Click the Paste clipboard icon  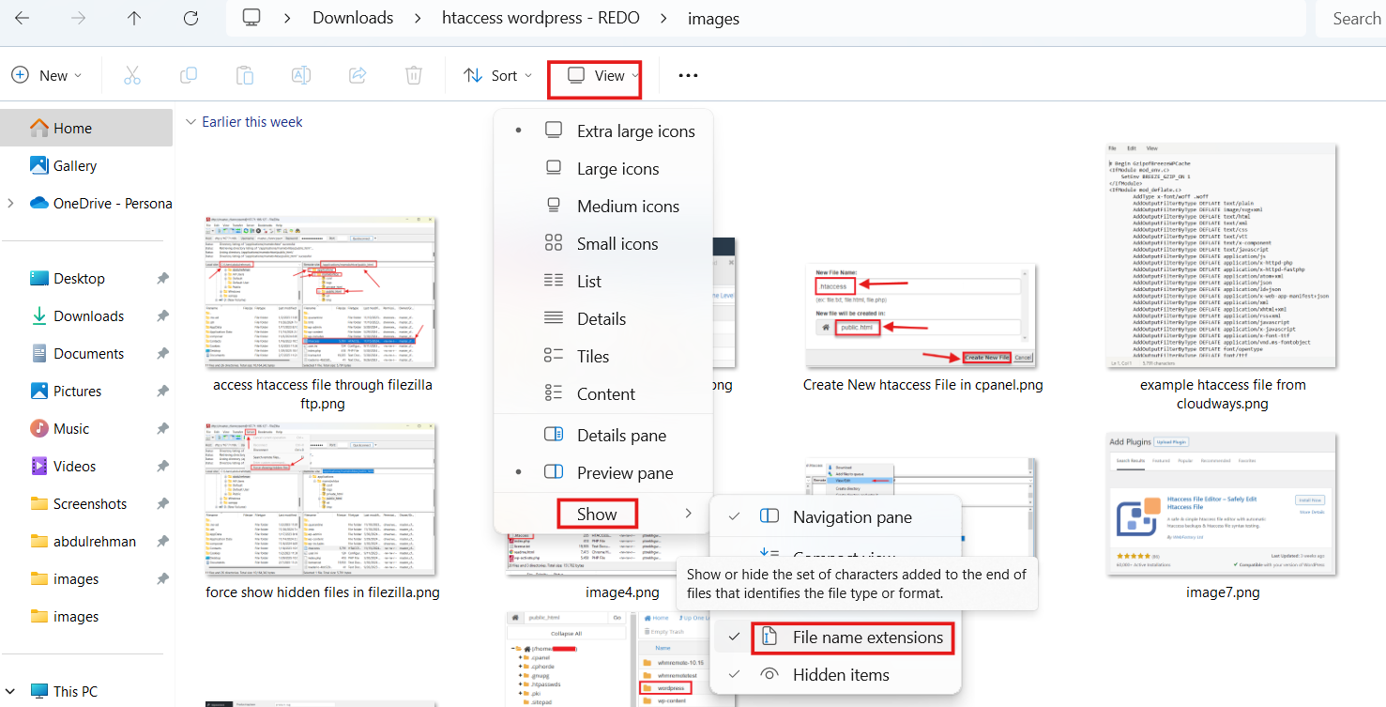pyautogui.click(x=245, y=75)
